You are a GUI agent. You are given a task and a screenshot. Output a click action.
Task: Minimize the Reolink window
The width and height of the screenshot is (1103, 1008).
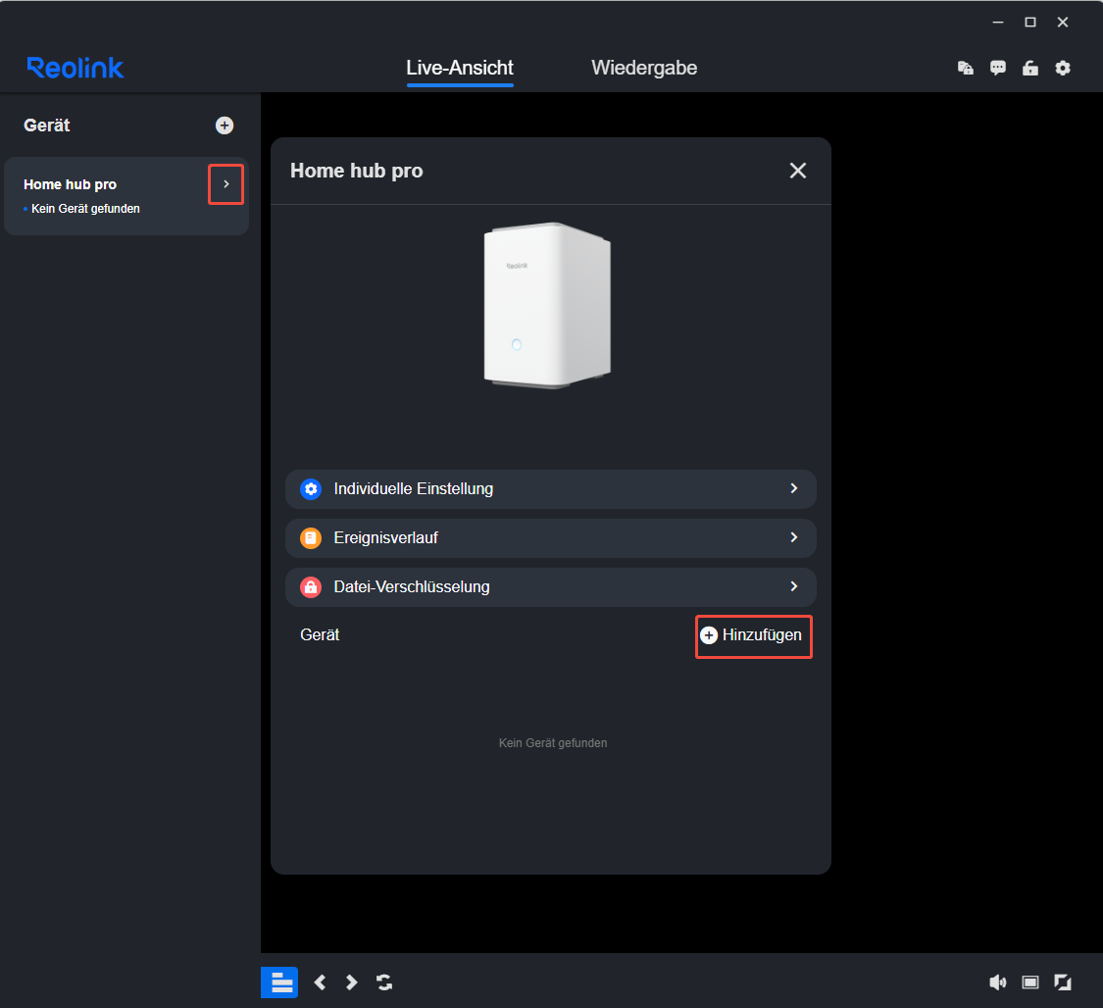997,23
